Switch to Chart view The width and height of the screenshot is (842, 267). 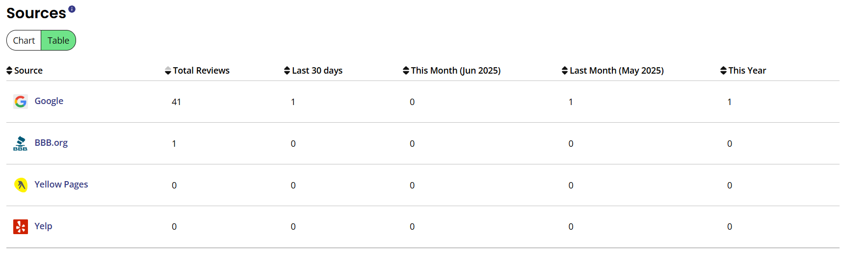[x=24, y=40]
